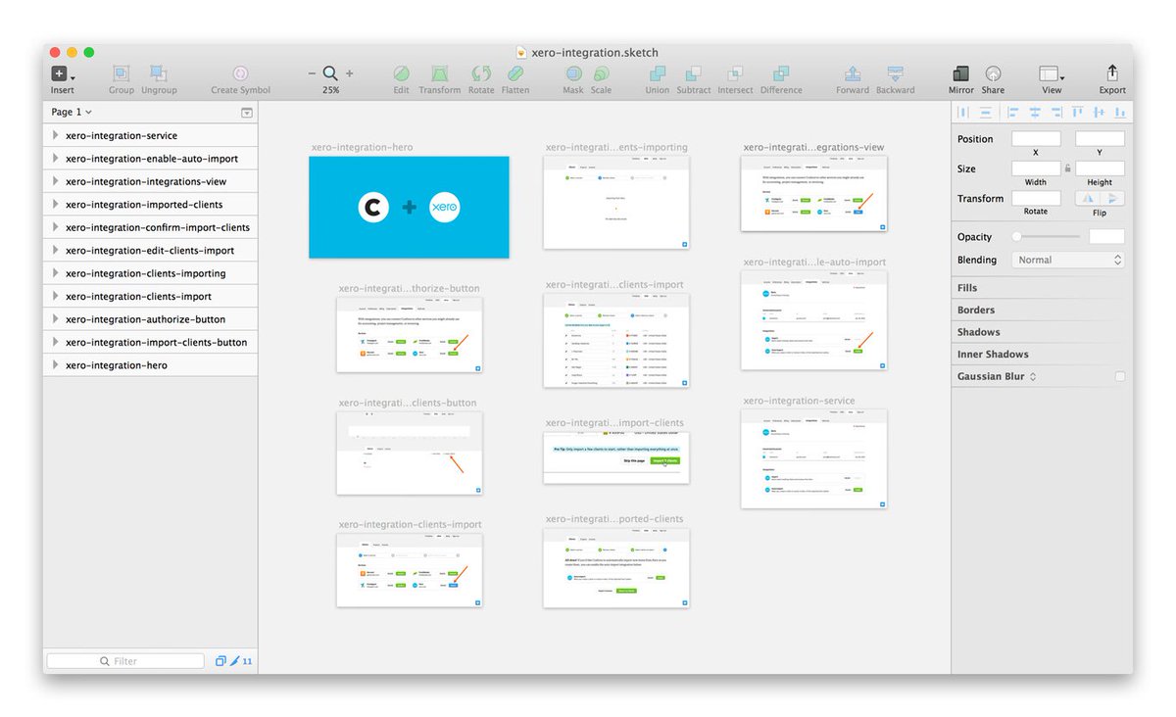
Task: Open the Mirror tool
Action: point(961,73)
